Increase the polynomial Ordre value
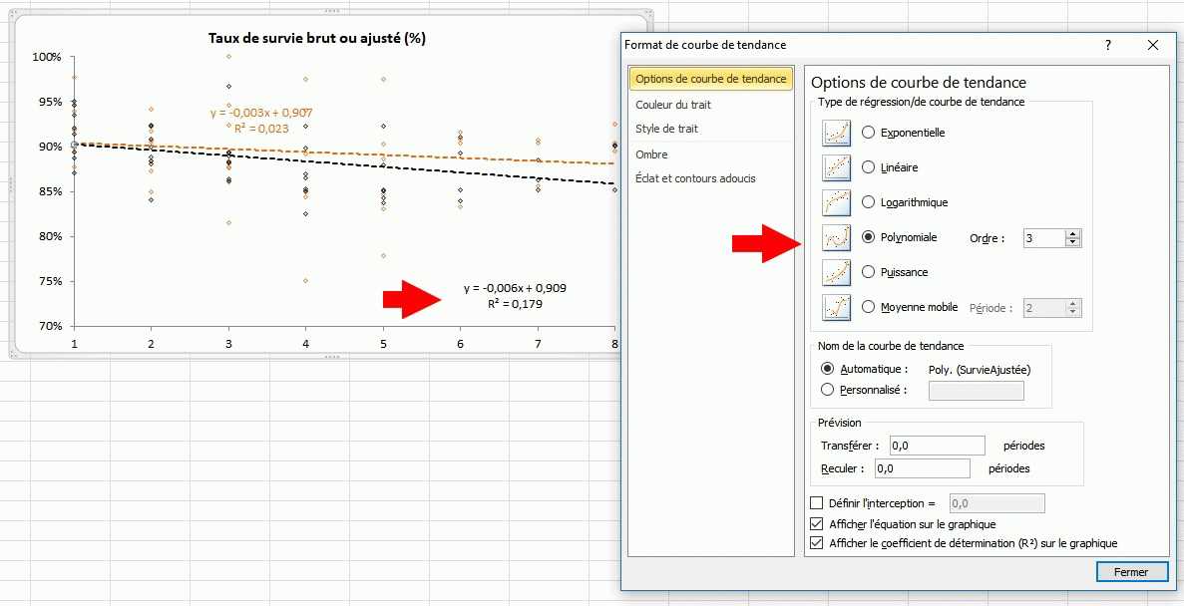This screenshot has height=606, width=1184. [x=1073, y=234]
